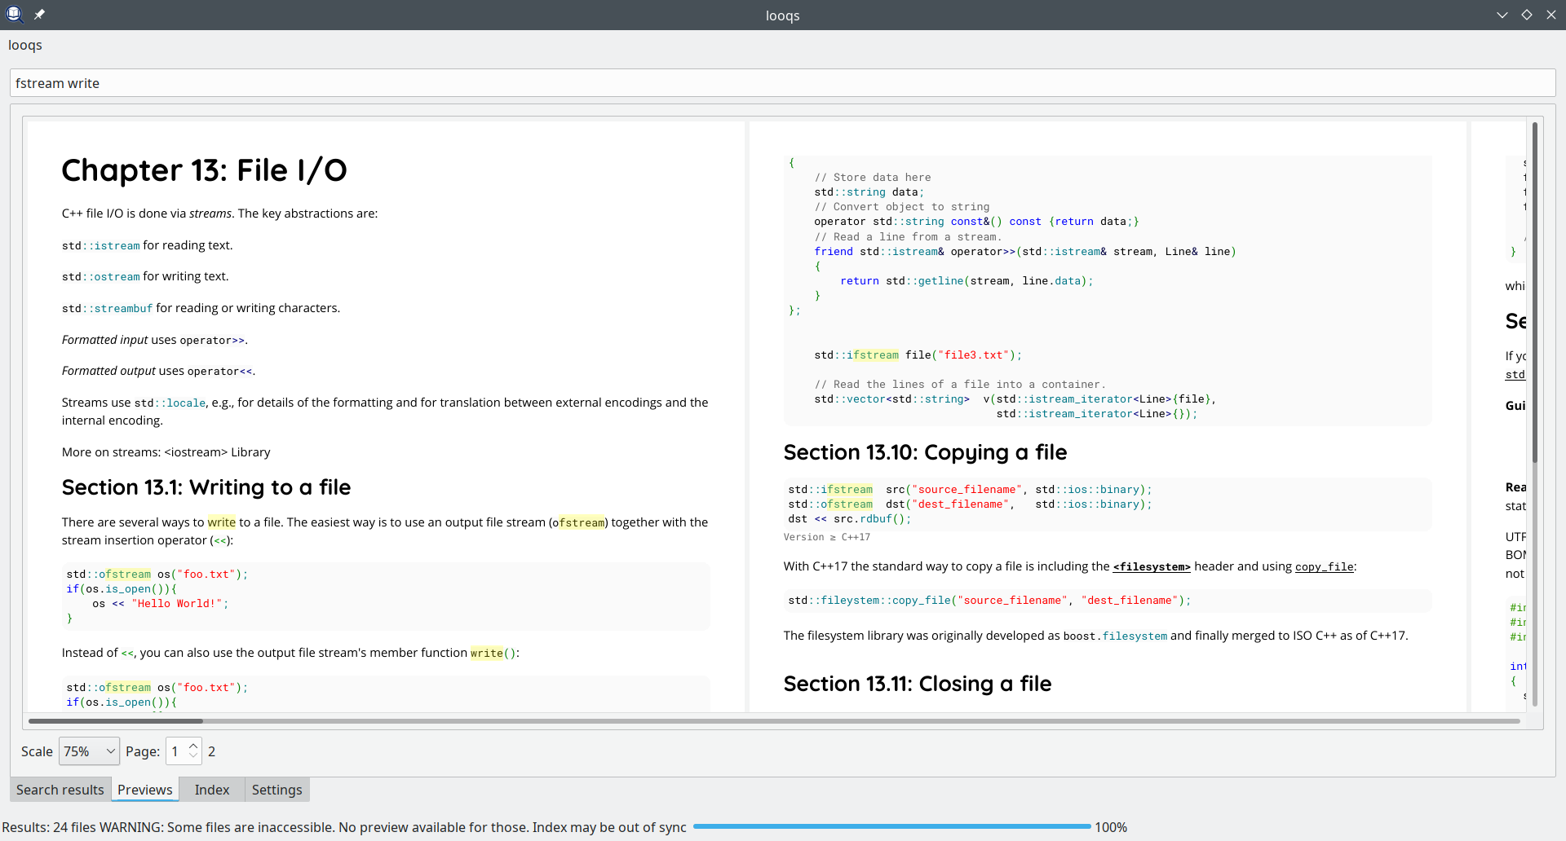Screen dimensions: 1566x841
Task: Follow the <filesystem> header link
Action: coord(1152,567)
